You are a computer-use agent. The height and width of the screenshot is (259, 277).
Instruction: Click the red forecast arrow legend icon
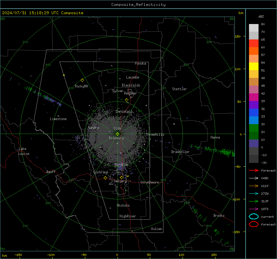pyautogui.click(x=254, y=170)
